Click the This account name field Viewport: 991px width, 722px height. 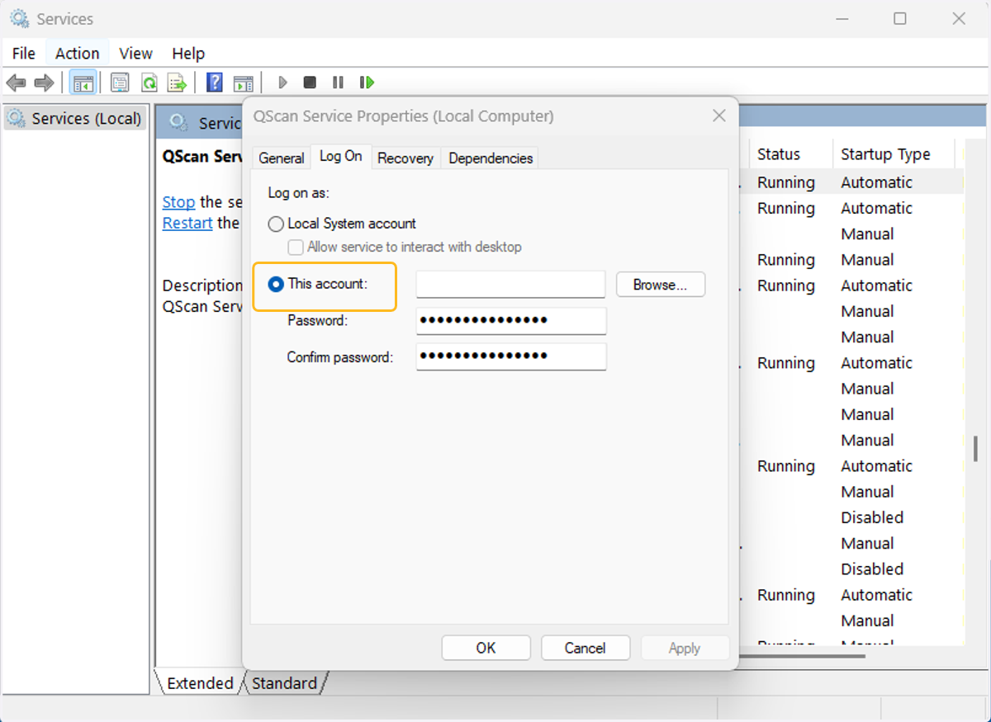[511, 285]
